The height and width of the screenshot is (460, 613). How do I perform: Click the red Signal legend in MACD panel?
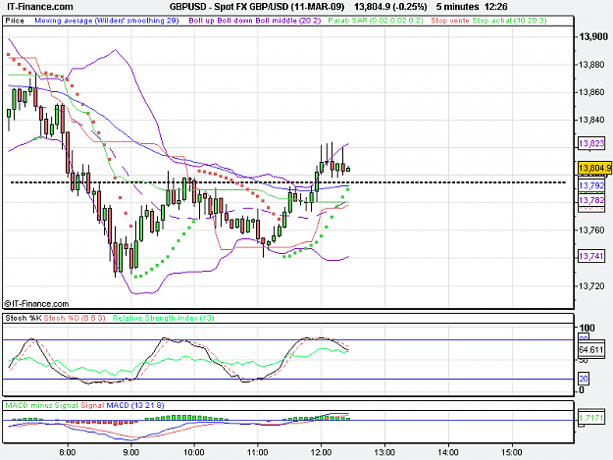pos(92,405)
